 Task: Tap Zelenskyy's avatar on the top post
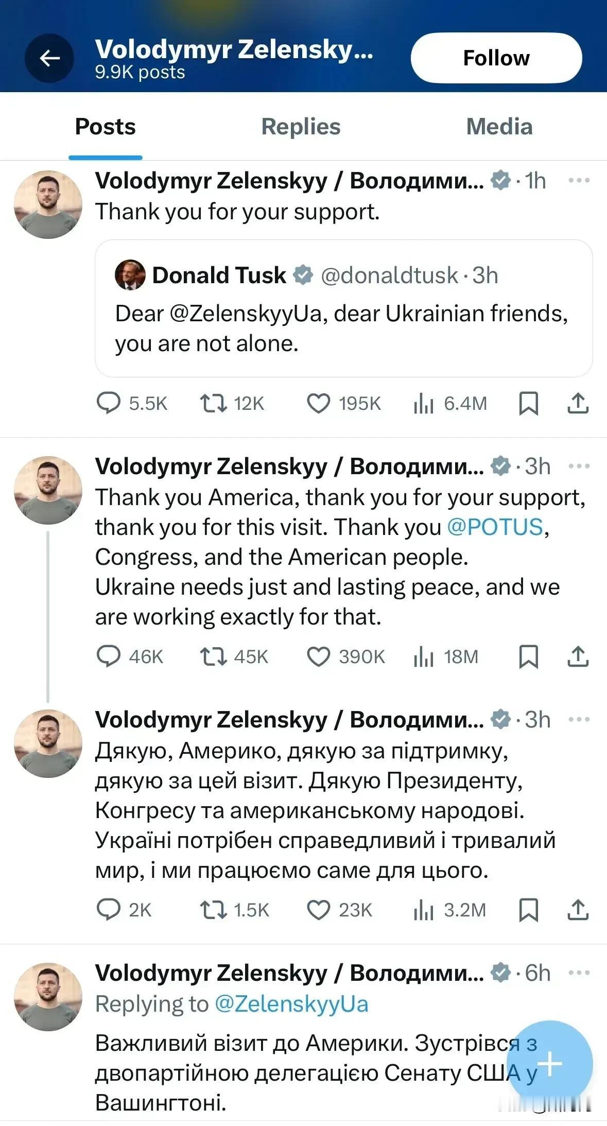click(48, 204)
